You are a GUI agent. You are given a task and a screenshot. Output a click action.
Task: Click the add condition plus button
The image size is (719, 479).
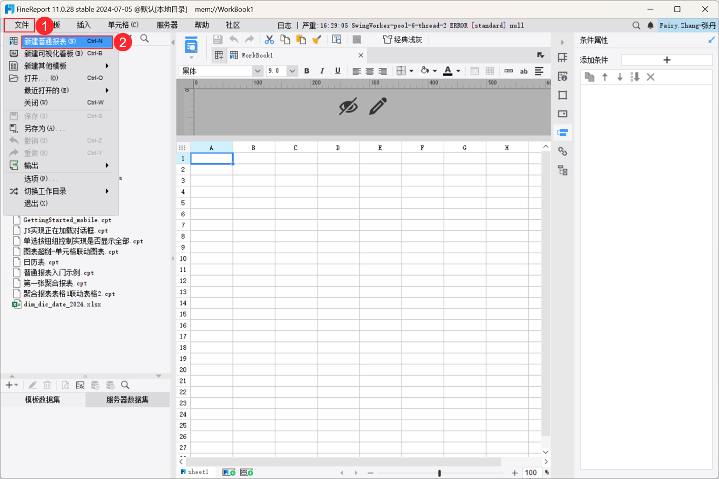(667, 60)
